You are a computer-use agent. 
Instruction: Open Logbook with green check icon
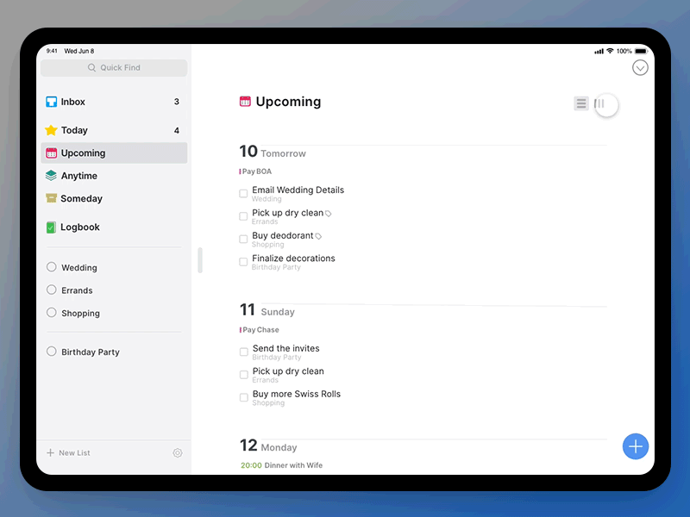[51, 227]
